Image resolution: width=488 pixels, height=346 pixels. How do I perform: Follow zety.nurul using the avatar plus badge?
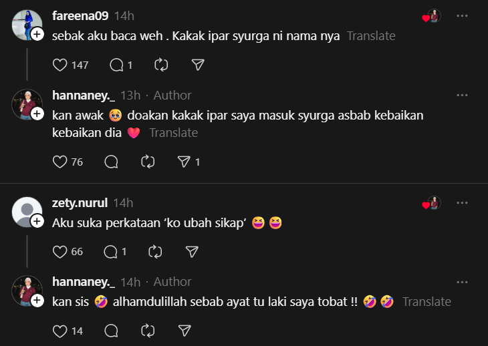pos(37,220)
